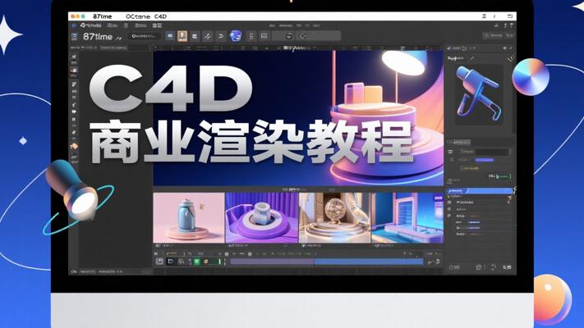This screenshot has width=584, height=328.
Task: Click the purple segment of the timeline bar
Action: point(272,262)
